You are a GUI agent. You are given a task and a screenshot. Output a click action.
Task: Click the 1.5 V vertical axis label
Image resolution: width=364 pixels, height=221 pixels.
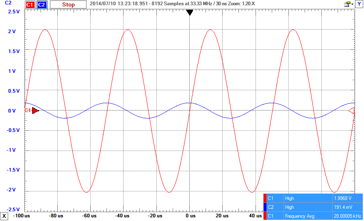[x=14, y=51]
